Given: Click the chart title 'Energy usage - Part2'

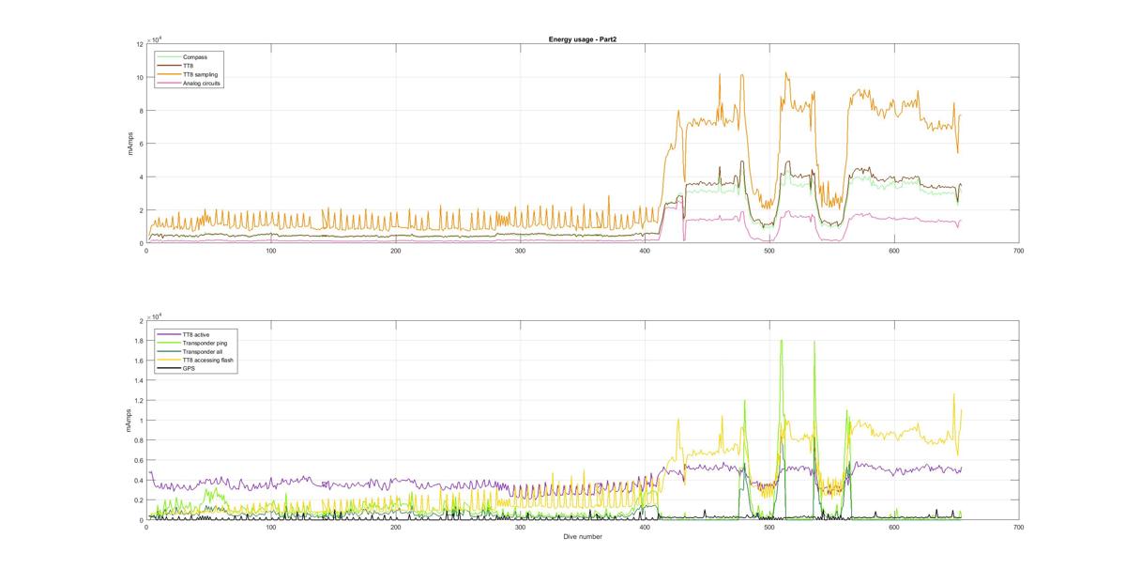Looking at the screenshot, I should coord(582,39).
